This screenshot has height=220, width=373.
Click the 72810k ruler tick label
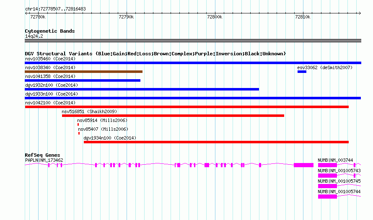point(303,17)
